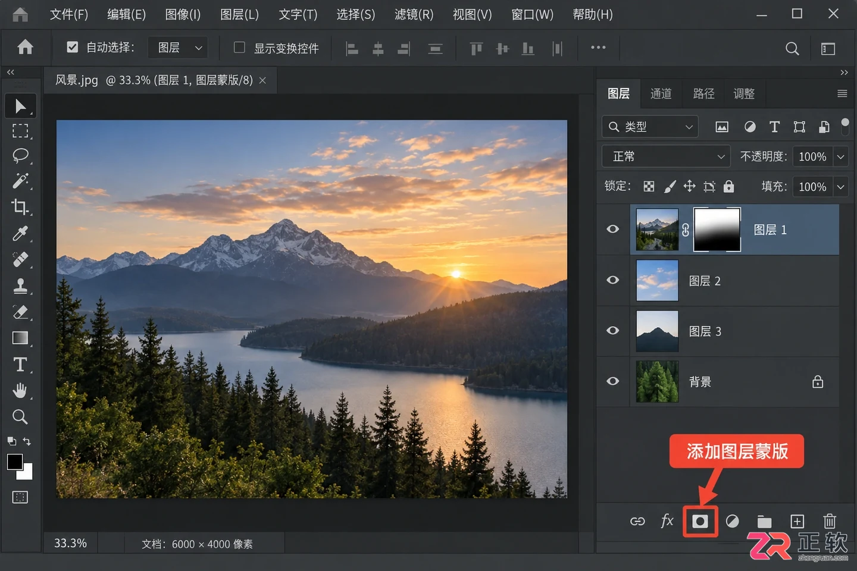Open the 滤镜(R) menu

[x=414, y=14]
